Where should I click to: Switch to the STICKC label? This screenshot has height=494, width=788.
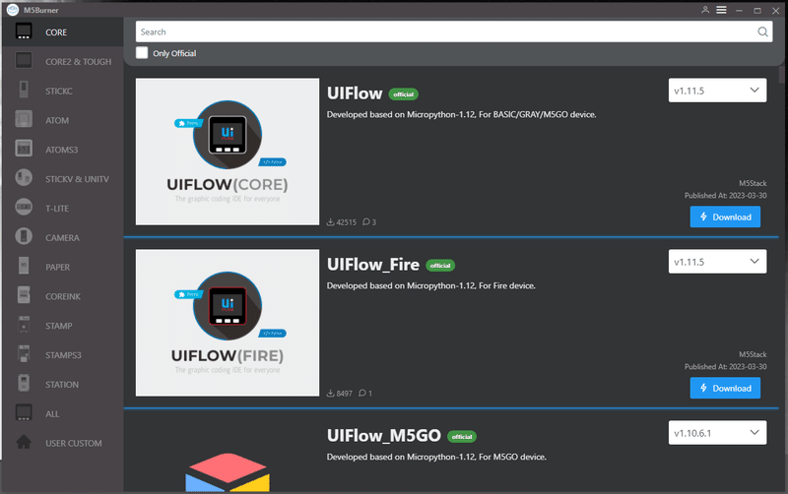(59, 91)
